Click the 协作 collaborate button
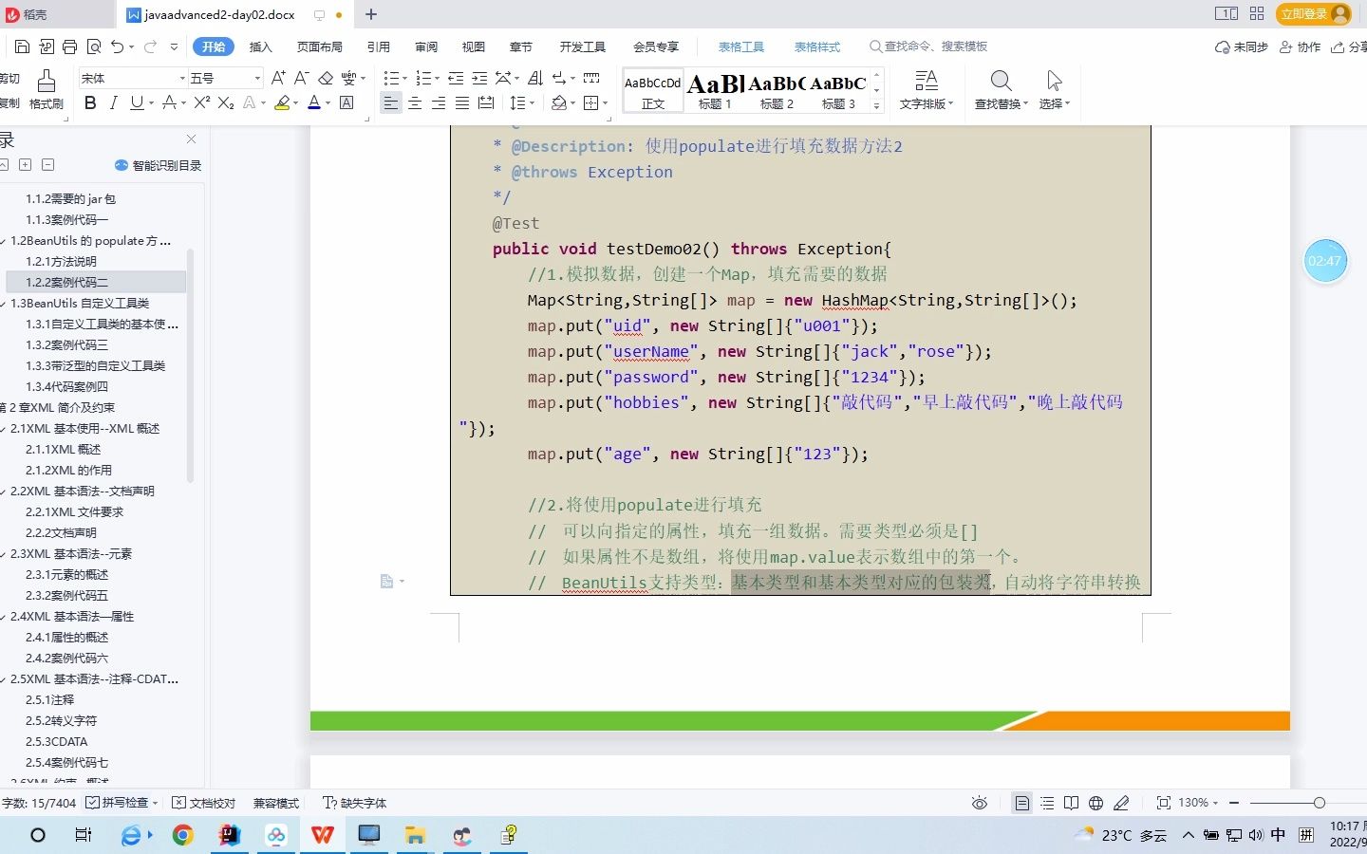This screenshot has height=854, width=1367. [x=1301, y=46]
